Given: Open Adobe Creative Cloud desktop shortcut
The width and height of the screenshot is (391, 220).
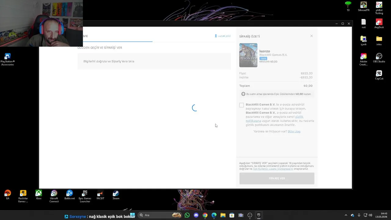Looking at the screenshot, I should [364, 59].
